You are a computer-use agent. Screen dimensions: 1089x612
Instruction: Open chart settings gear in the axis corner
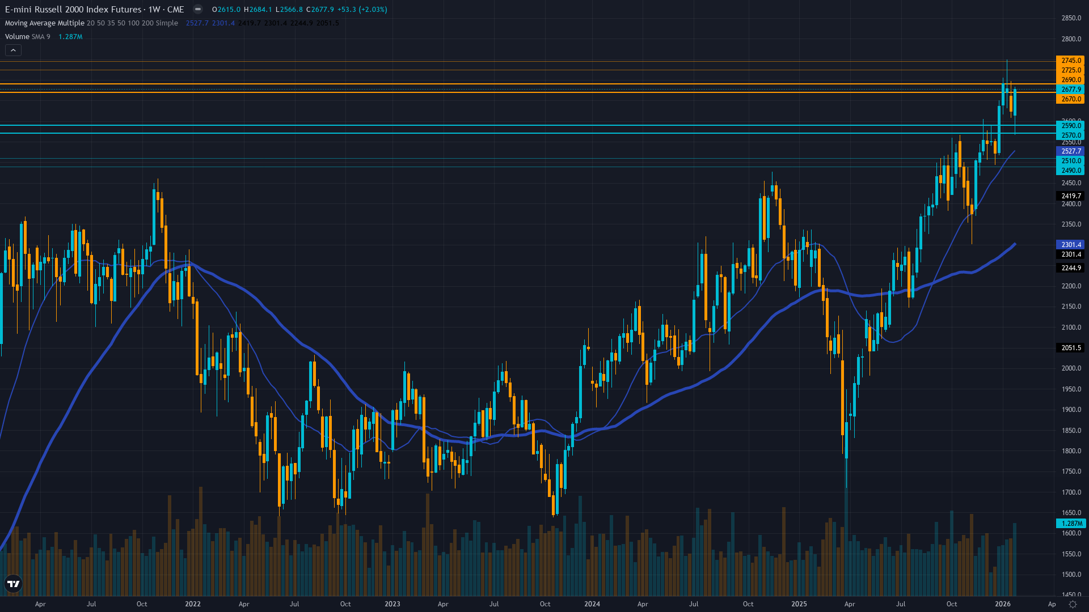1073,604
